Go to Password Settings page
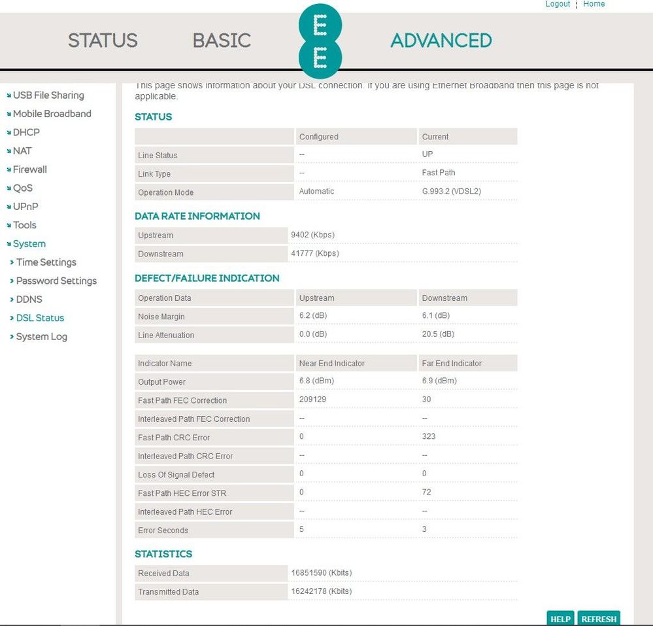This screenshot has height=626, width=653. point(56,281)
